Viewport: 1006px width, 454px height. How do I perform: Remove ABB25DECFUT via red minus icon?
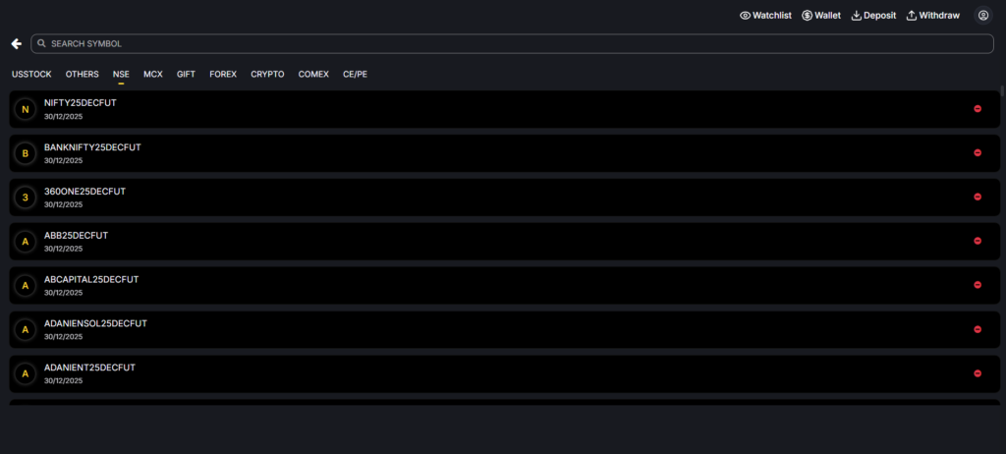coord(978,241)
